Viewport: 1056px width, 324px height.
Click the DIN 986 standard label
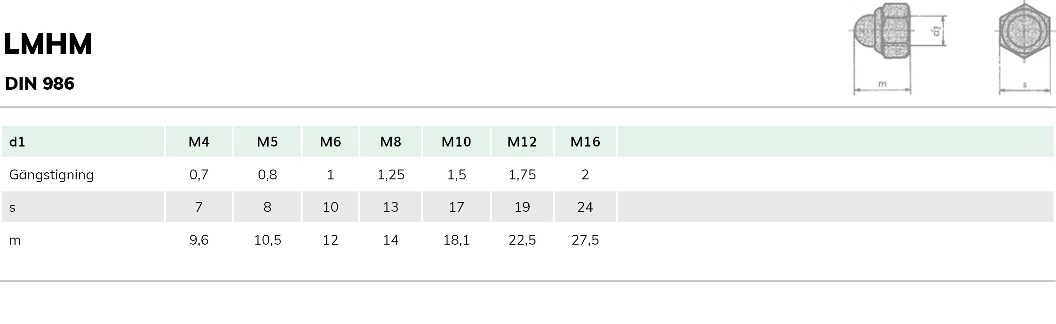click(40, 84)
